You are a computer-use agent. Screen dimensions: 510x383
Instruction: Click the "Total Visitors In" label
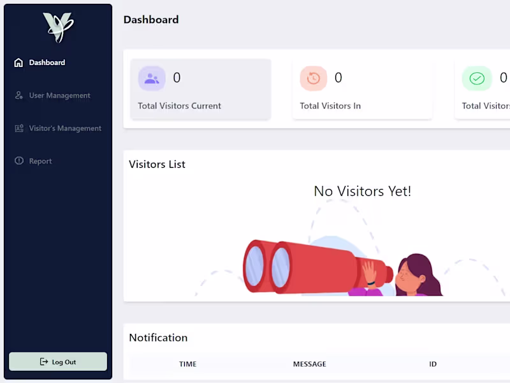[330, 106]
